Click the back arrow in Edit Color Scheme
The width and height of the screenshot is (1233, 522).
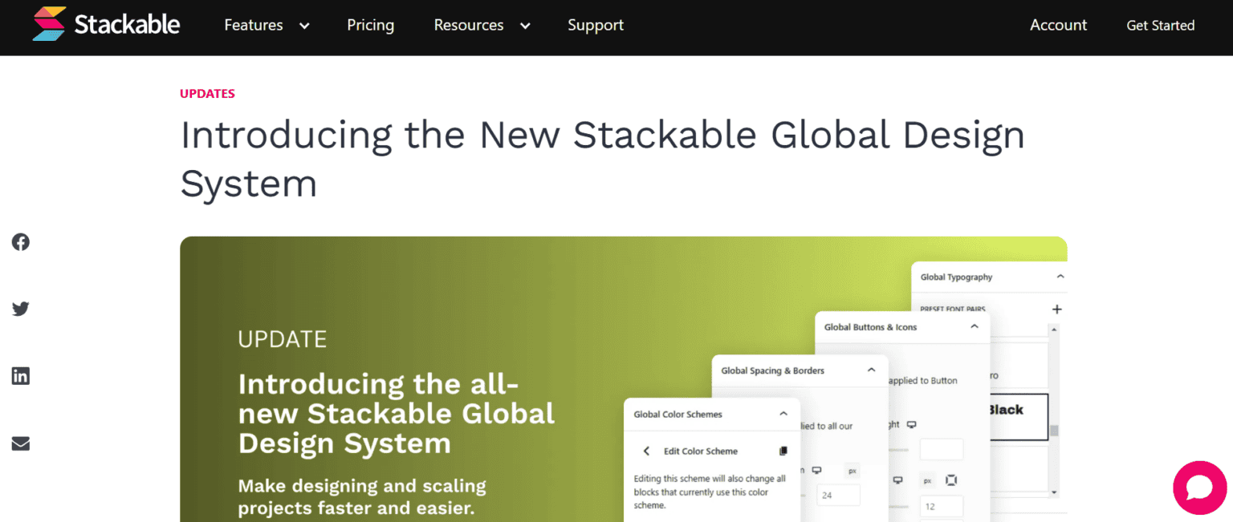click(646, 451)
